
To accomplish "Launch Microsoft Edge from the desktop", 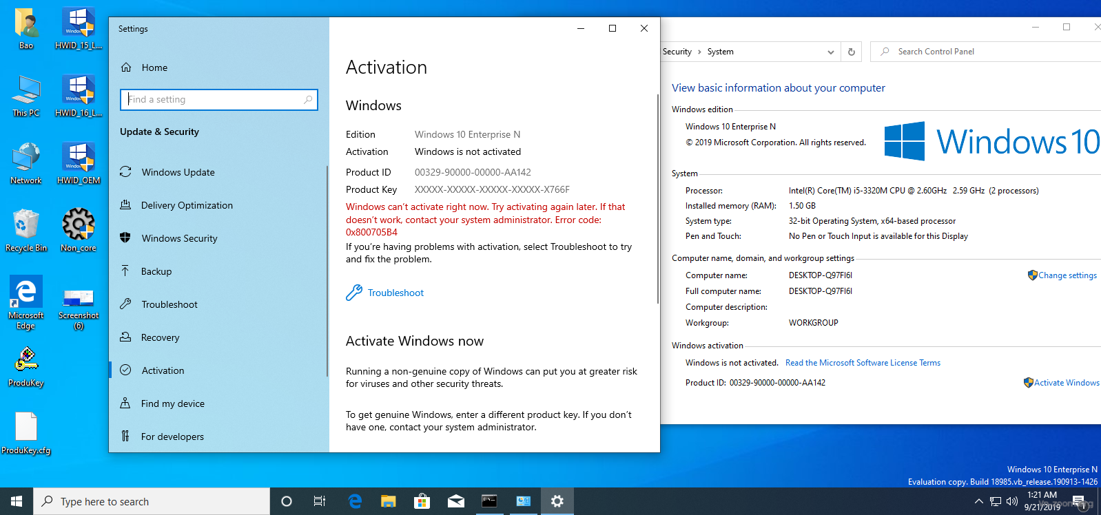I will 26,303.
